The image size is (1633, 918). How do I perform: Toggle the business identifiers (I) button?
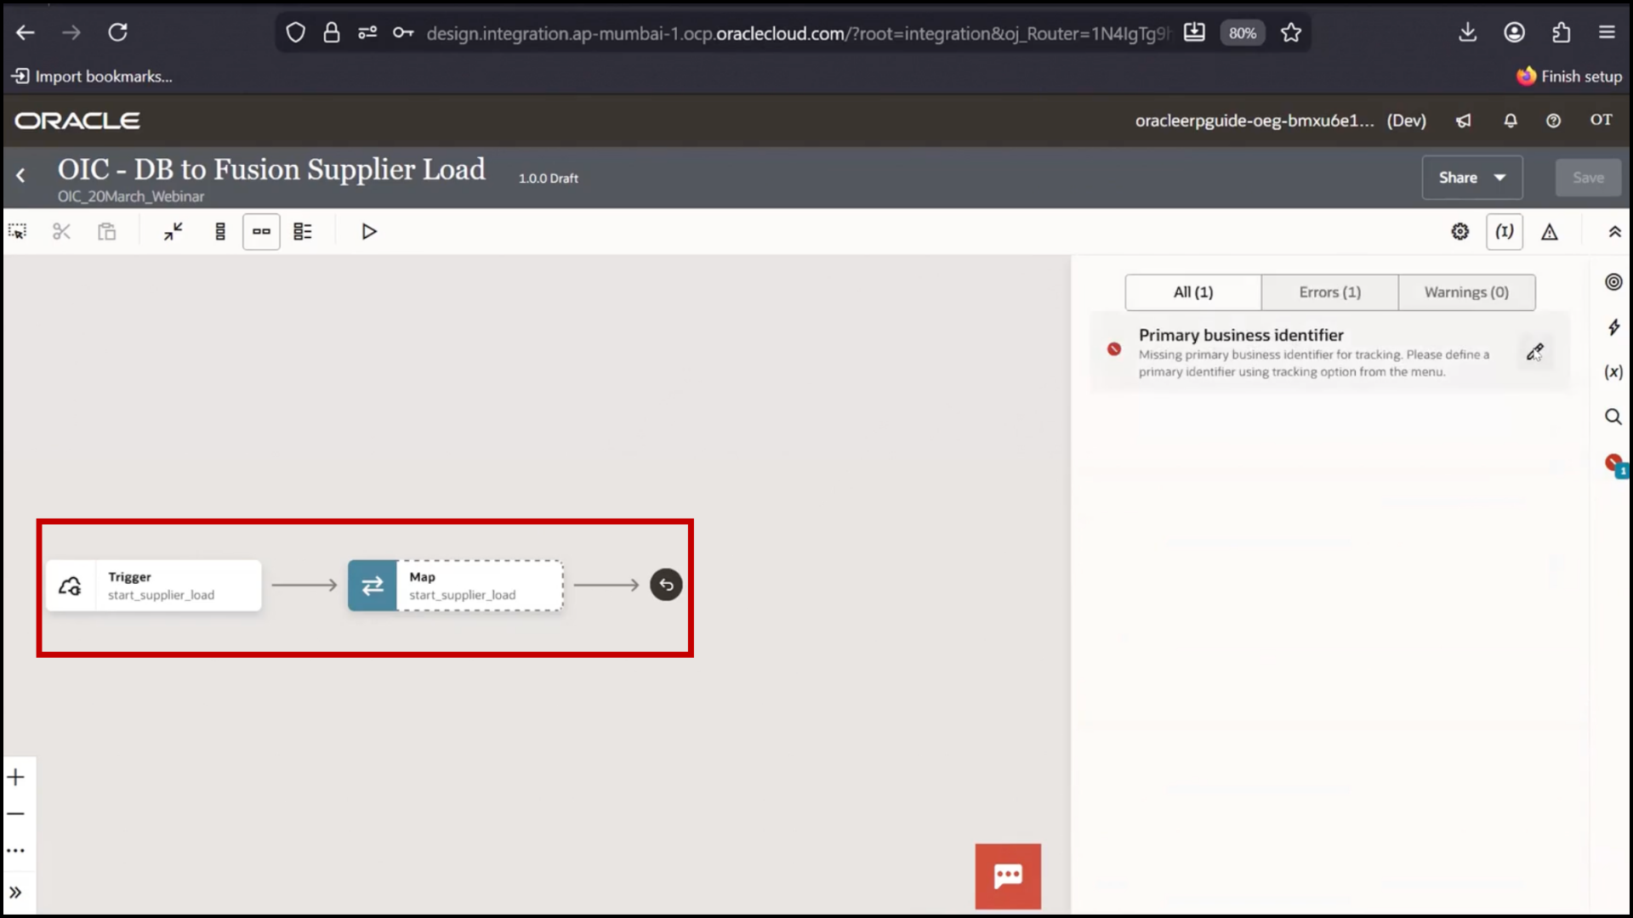[1505, 231]
